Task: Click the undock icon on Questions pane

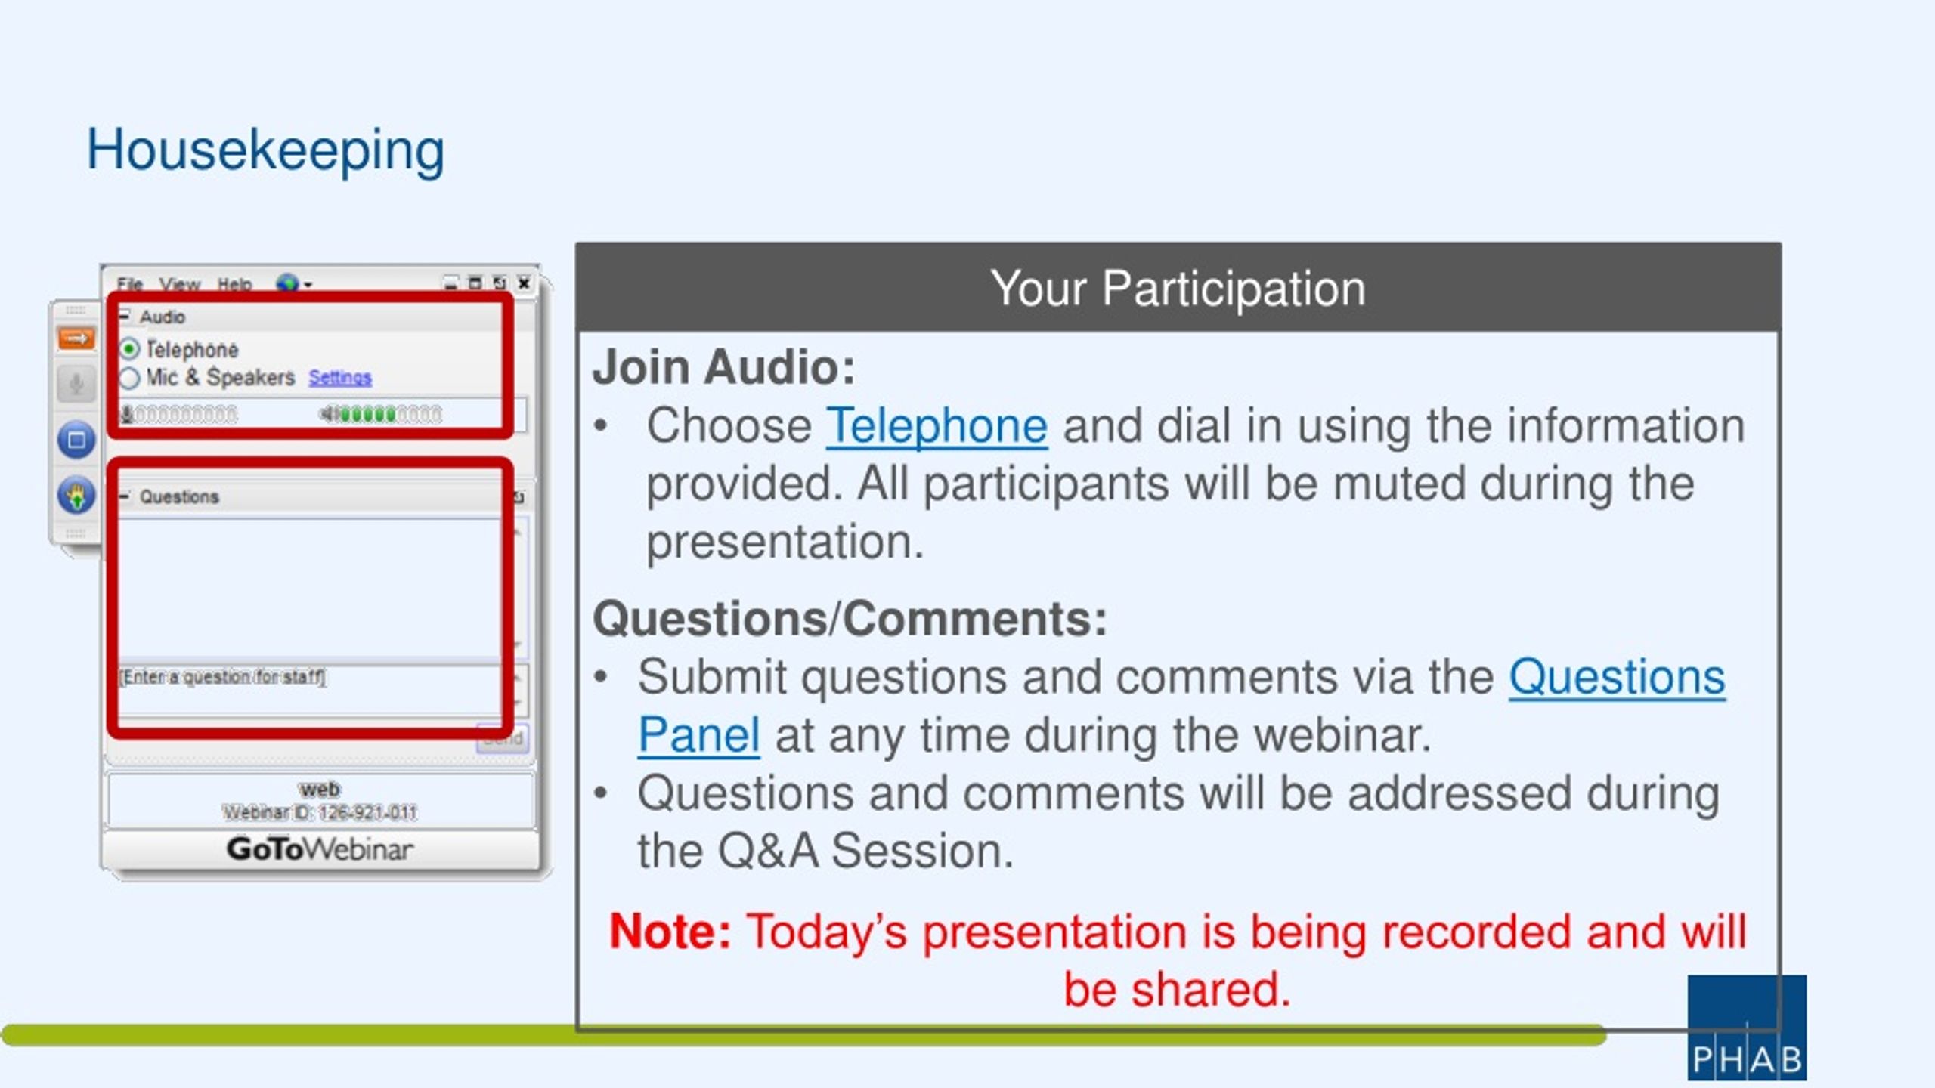Action: click(519, 497)
